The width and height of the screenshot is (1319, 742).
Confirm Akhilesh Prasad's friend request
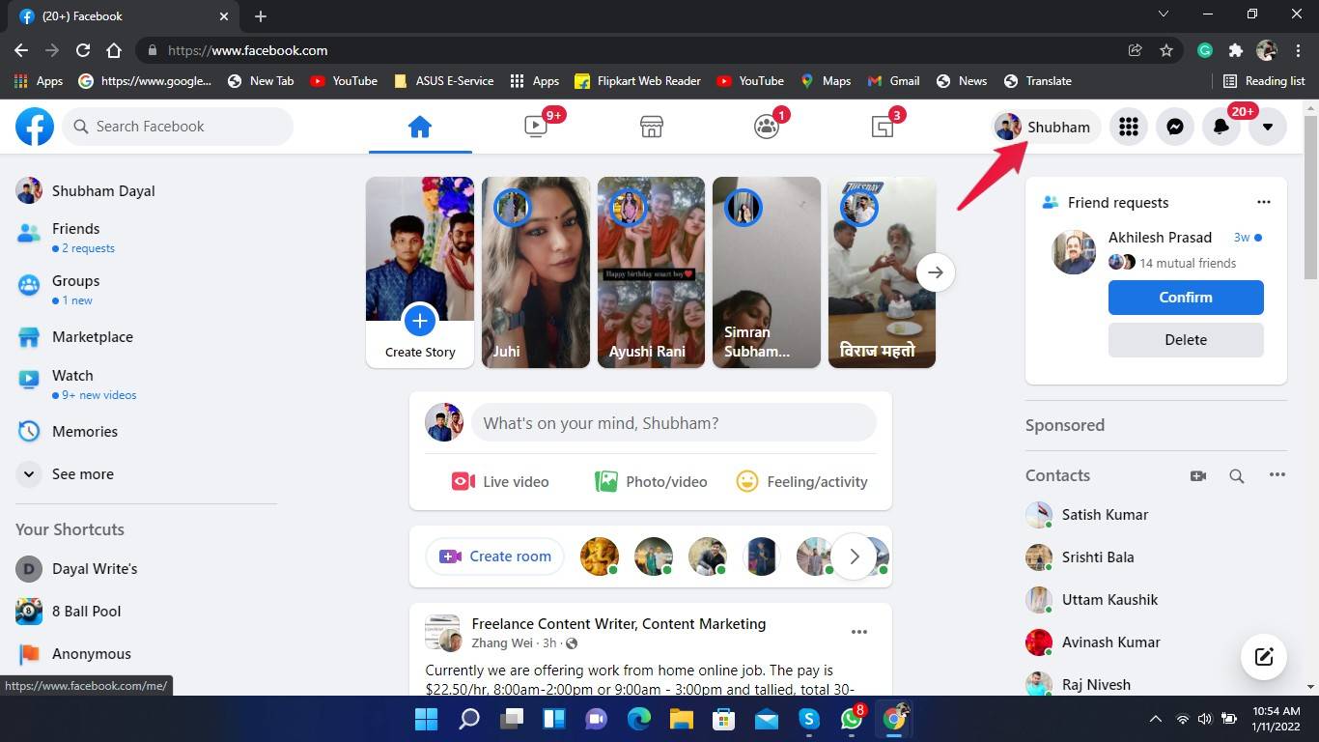pyautogui.click(x=1185, y=298)
